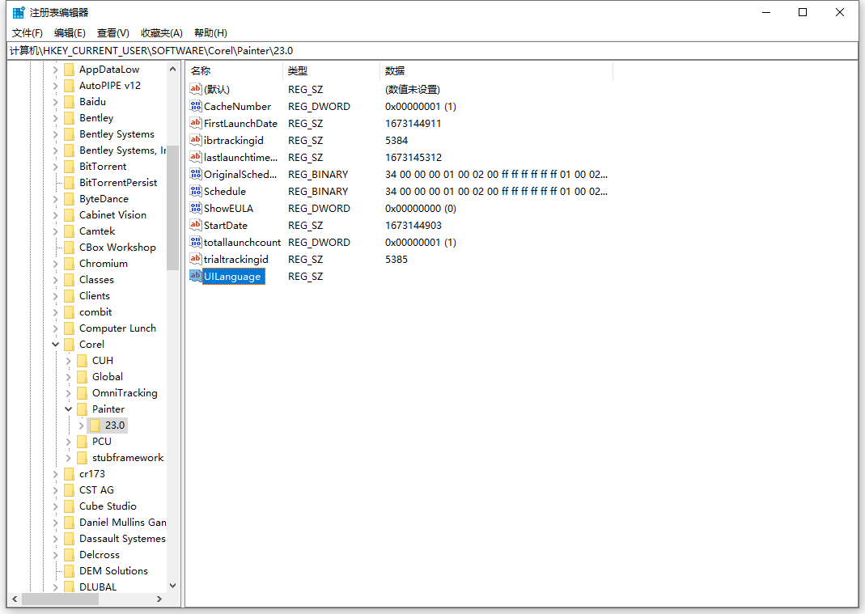Click the trialtrackingid string icon
The width and height of the screenshot is (865, 614).
click(x=195, y=260)
